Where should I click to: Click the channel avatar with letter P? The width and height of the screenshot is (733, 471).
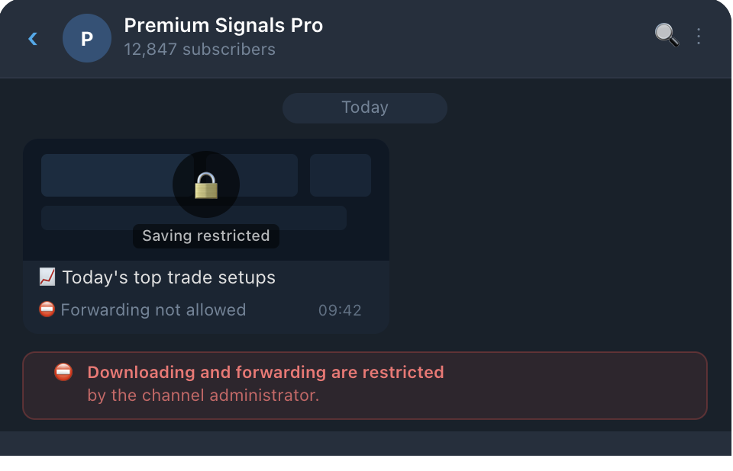87,38
